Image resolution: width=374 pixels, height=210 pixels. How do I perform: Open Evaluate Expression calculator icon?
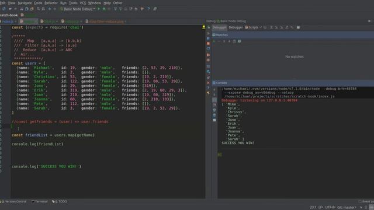298,27
